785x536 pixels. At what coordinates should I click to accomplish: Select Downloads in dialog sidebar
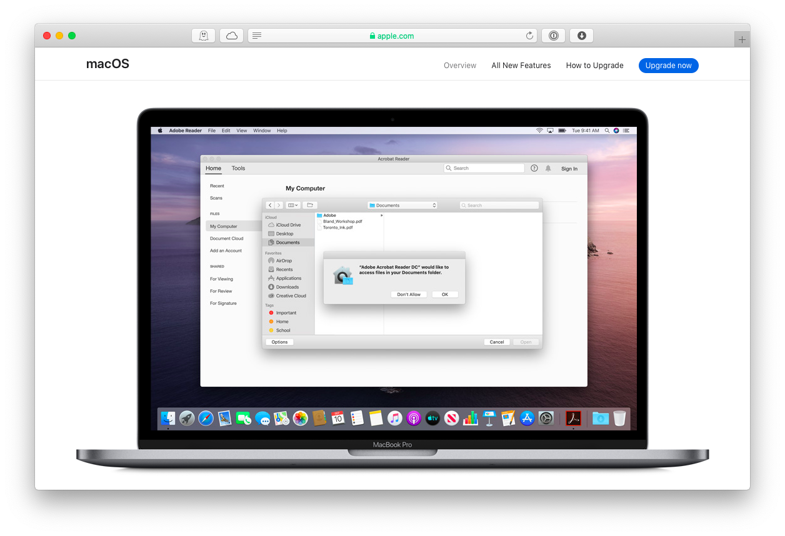tap(288, 287)
